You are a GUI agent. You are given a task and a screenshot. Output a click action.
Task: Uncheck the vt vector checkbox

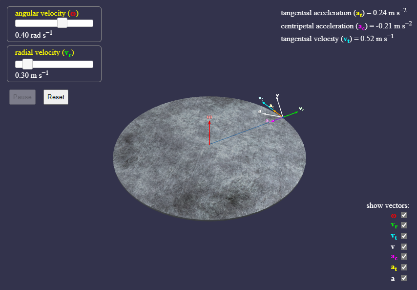click(404, 236)
